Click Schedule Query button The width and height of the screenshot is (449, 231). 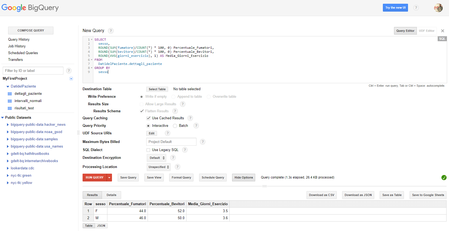tap(213, 177)
